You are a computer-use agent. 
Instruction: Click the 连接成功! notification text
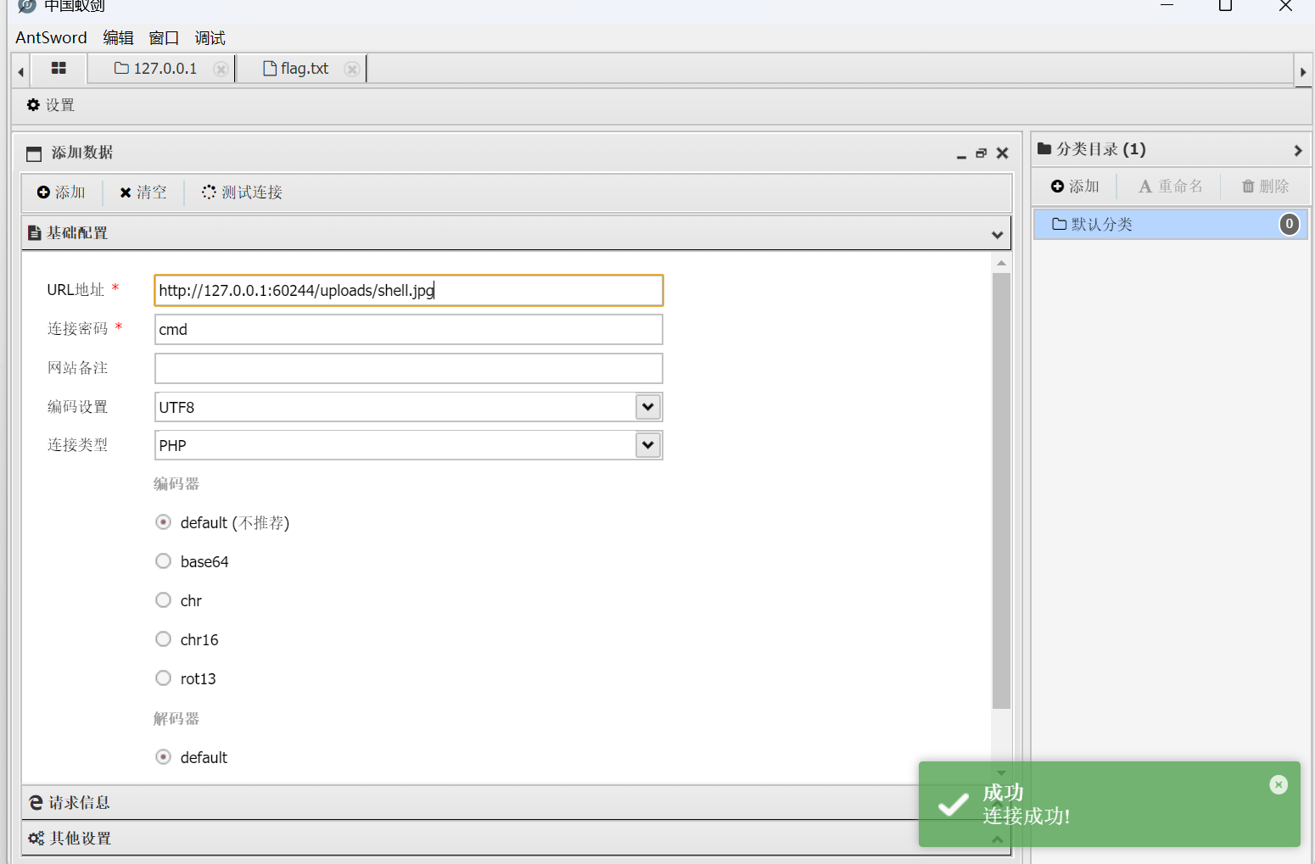tap(1027, 817)
